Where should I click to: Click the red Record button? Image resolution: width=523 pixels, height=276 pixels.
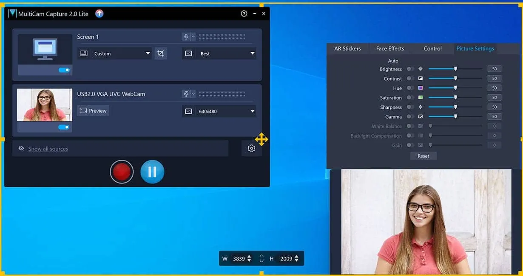122,172
